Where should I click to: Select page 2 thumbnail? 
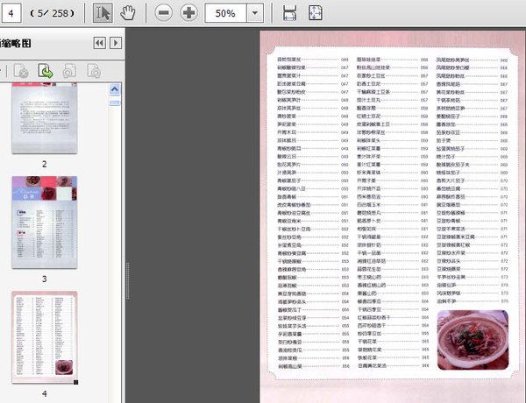point(44,123)
